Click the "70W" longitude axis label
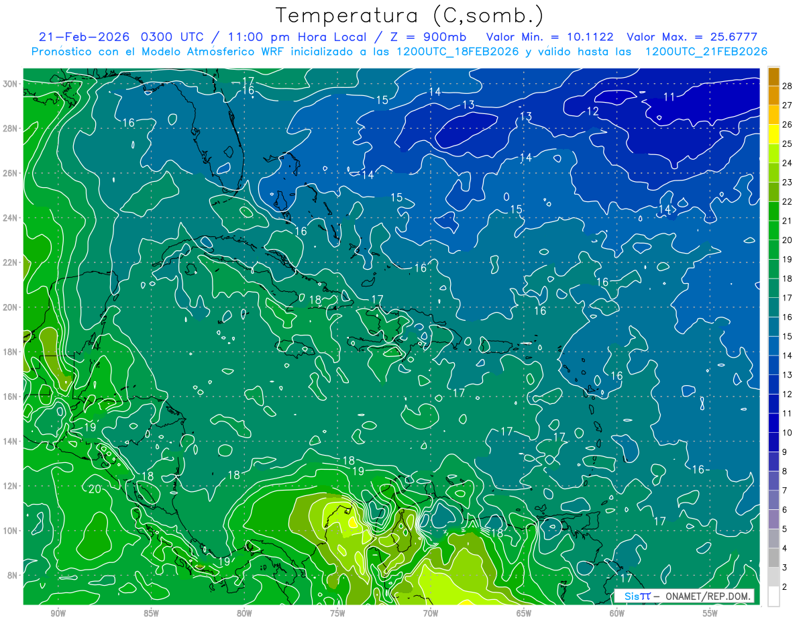Viewport: 805px width, 622px height. coord(431,614)
